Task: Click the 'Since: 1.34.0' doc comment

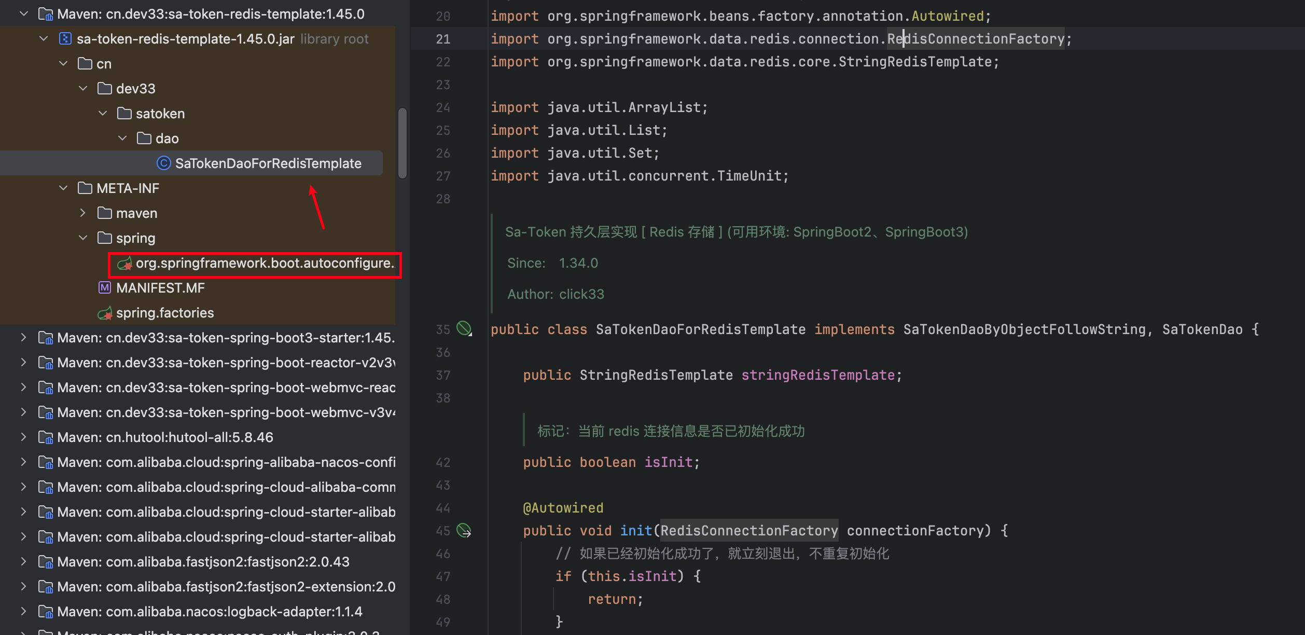Action: [x=553, y=263]
